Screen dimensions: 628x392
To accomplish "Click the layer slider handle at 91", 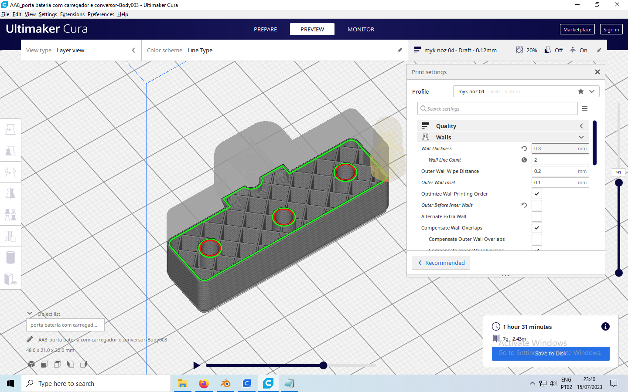I will click(x=619, y=182).
